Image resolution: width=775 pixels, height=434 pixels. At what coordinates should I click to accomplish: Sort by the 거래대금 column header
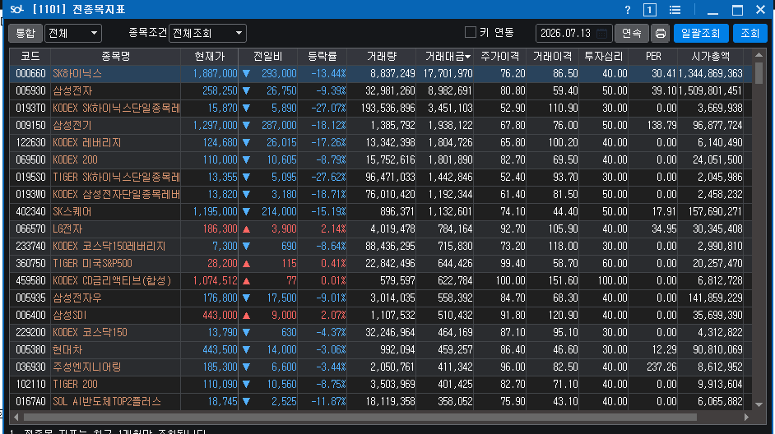pos(445,56)
